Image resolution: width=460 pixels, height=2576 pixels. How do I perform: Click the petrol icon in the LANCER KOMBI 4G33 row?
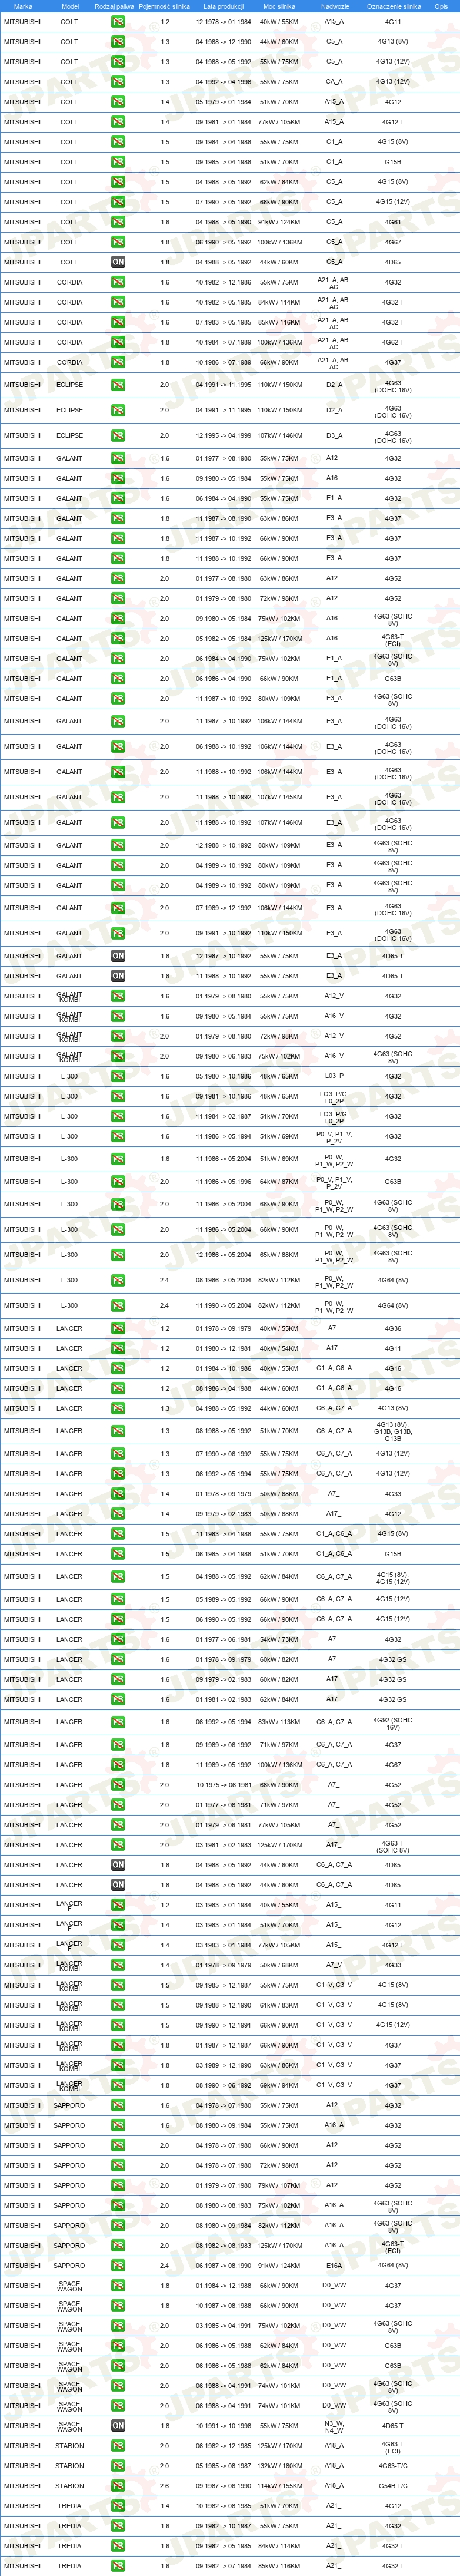coord(118,1965)
